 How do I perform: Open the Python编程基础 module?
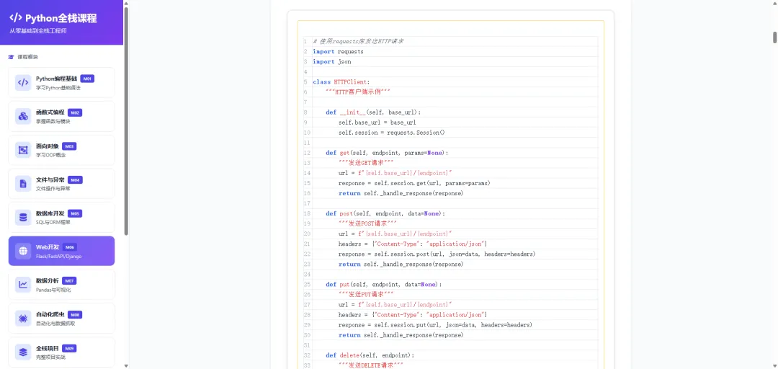(61, 82)
